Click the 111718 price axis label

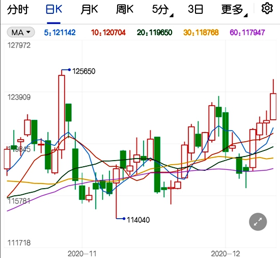[x=19, y=243]
